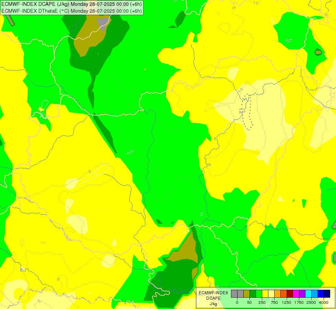Click the legend value 0
The image size is (336, 309).
[x=237, y=302]
